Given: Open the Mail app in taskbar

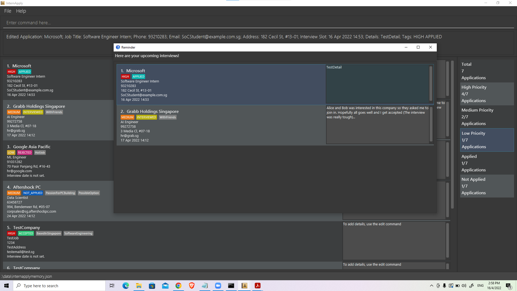Looking at the screenshot, I should tap(165, 286).
